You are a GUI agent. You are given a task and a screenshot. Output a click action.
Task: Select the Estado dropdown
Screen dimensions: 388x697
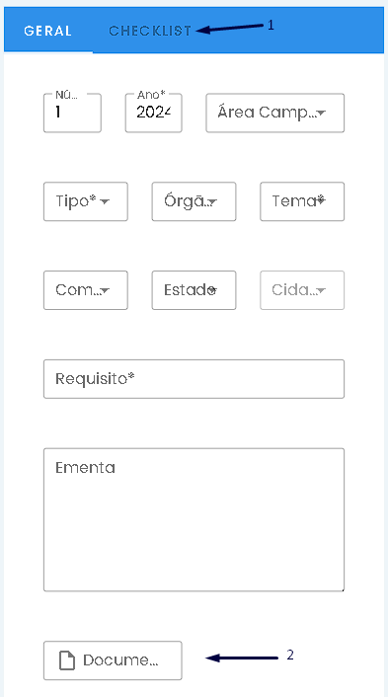click(194, 290)
